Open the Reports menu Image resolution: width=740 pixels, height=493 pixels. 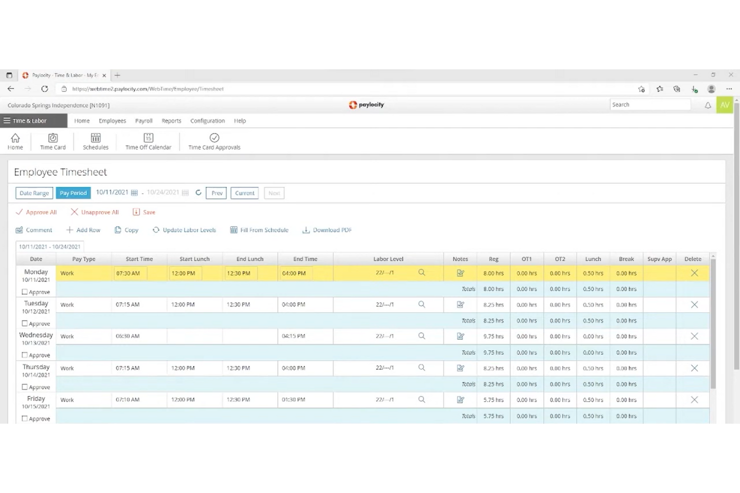tap(171, 121)
